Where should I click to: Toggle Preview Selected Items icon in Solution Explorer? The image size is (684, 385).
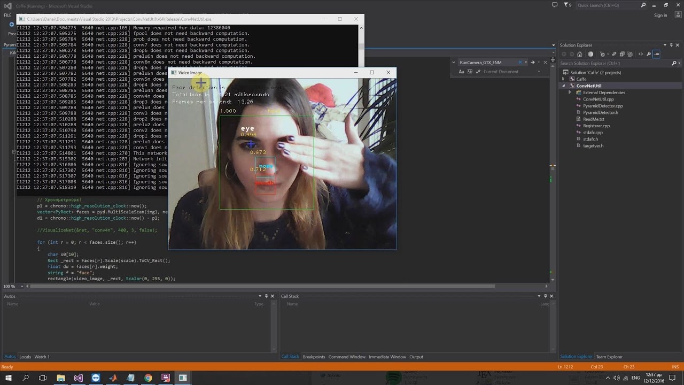(x=657, y=54)
